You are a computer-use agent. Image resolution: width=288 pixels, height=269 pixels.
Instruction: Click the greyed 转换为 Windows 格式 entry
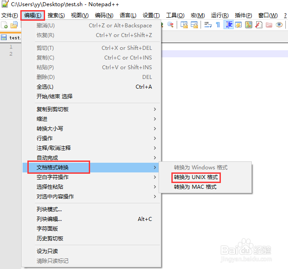[x=205, y=168]
